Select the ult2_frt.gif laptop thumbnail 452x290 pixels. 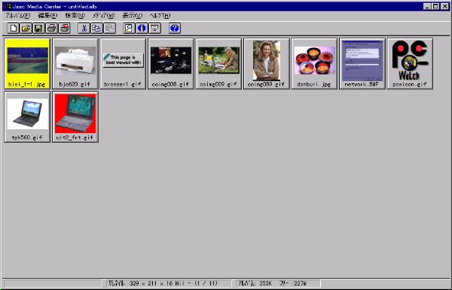(75, 116)
